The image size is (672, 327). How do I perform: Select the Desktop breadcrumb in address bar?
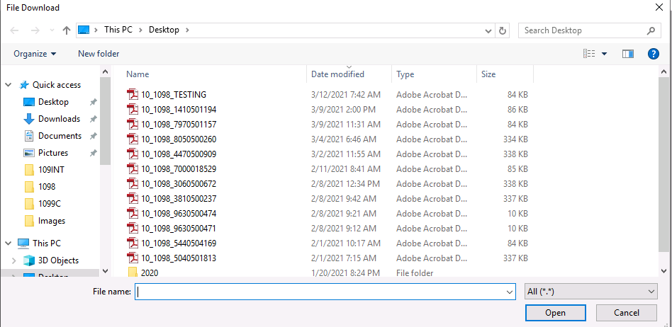coord(164,30)
